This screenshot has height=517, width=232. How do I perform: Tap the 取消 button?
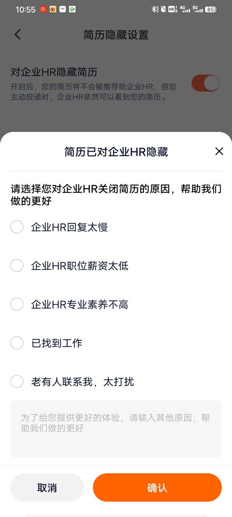(47, 488)
